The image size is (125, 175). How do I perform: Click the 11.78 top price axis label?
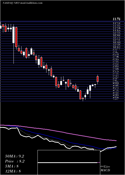116,19
